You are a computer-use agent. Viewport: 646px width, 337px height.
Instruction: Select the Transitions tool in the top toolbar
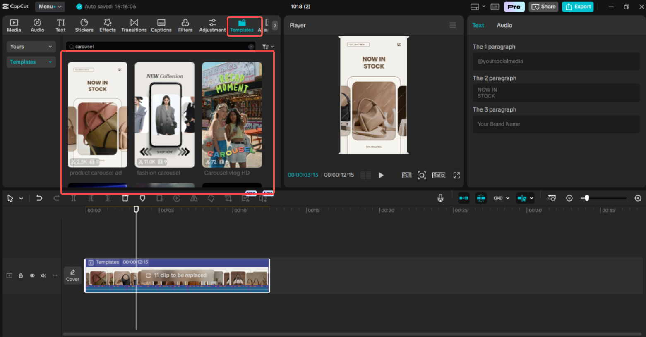pyautogui.click(x=134, y=25)
